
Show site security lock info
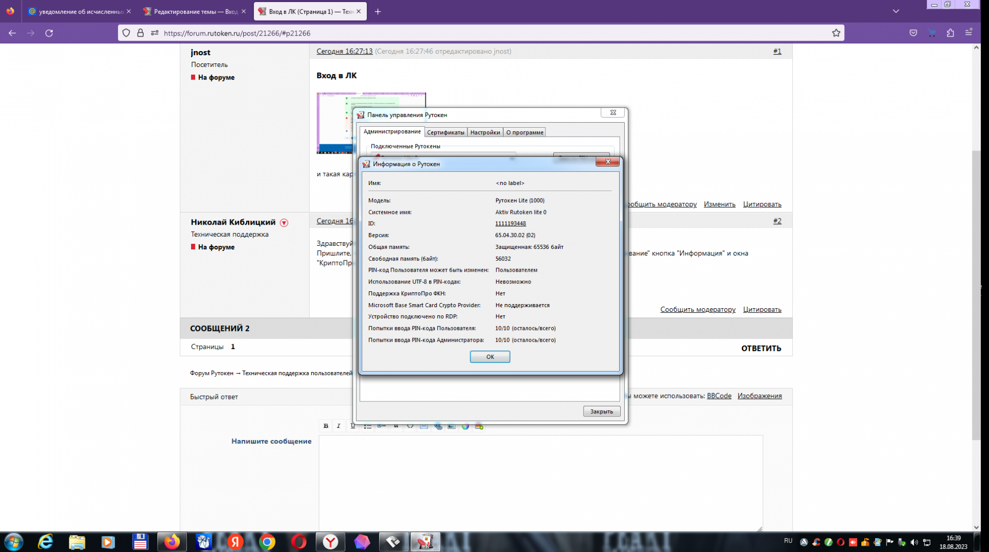pyautogui.click(x=140, y=33)
